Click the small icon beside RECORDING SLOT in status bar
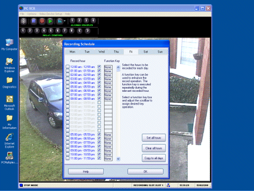This screenshot has height=191, width=254. [x=168, y=185]
